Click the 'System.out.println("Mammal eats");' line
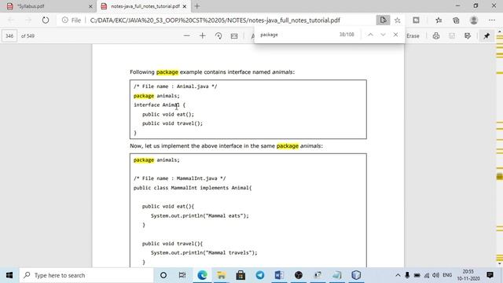503x283 pixels. [x=200, y=215]
